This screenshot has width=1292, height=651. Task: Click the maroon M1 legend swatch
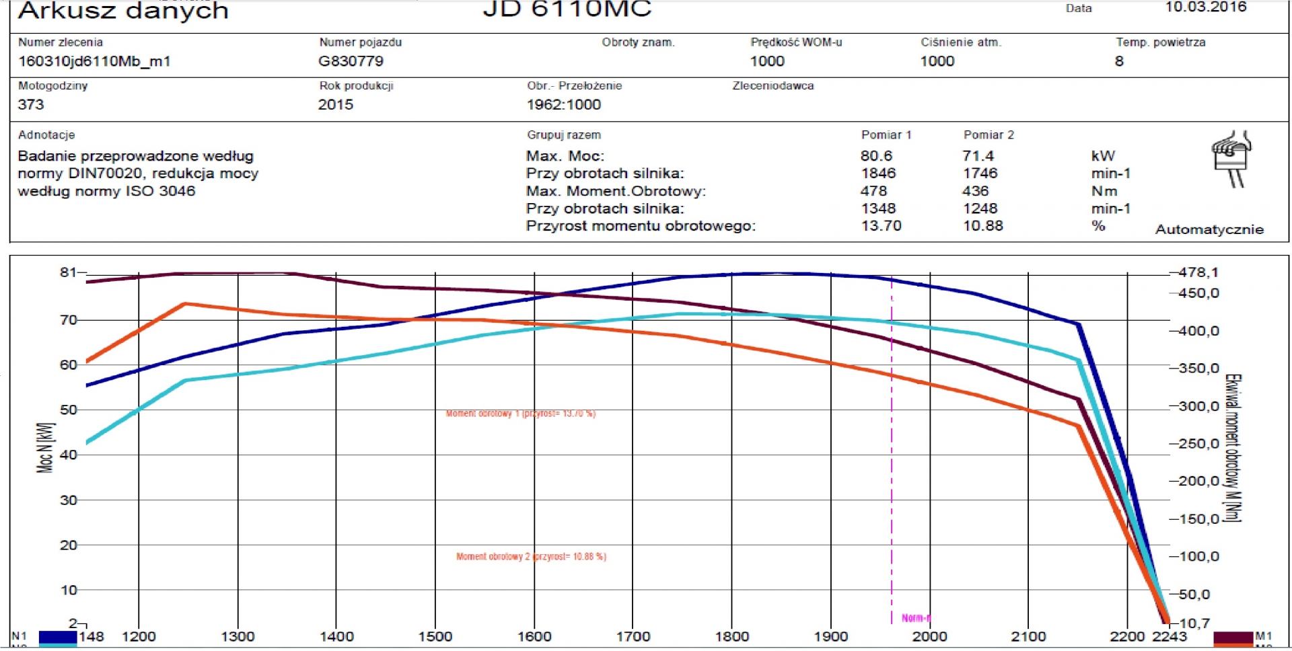(x=1233, y=637)
